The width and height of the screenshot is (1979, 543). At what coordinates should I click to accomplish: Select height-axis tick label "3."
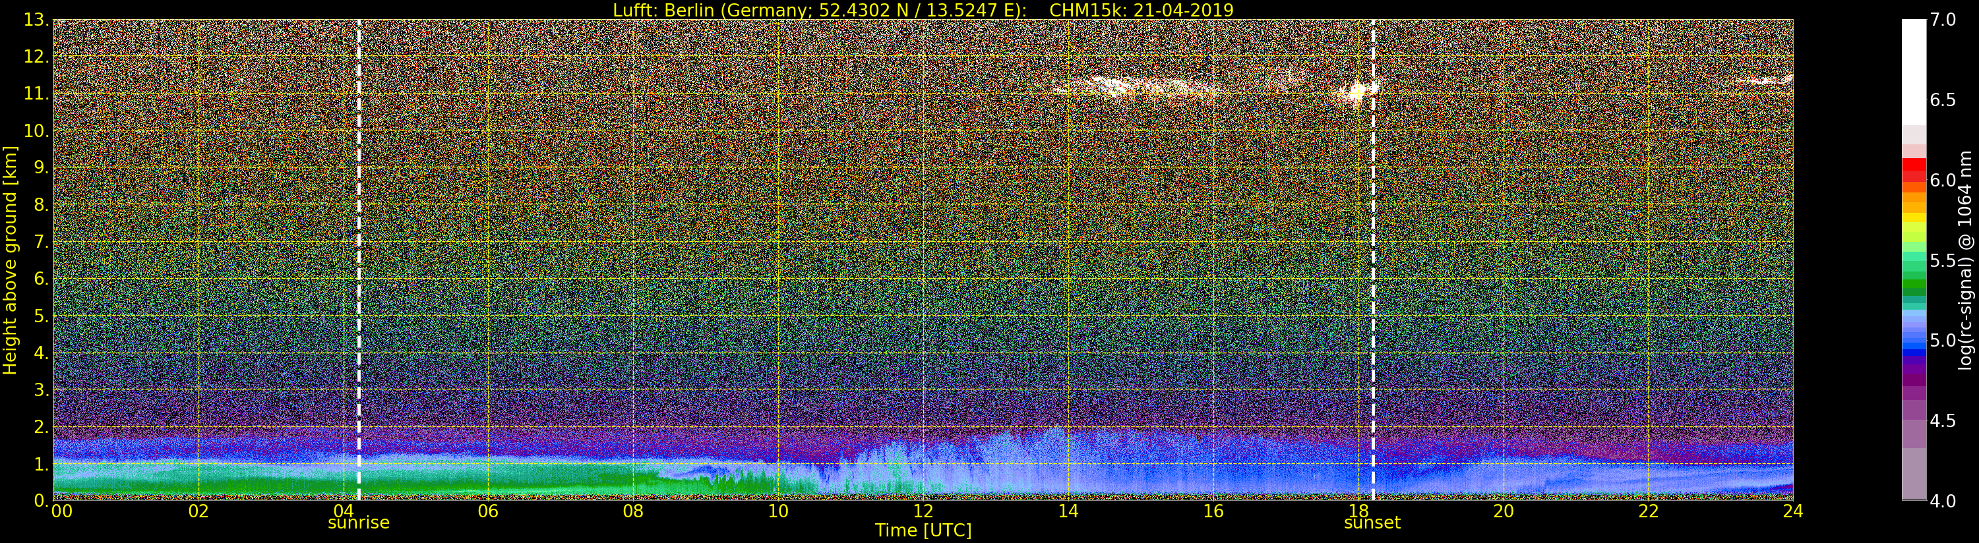pos(42,390)
